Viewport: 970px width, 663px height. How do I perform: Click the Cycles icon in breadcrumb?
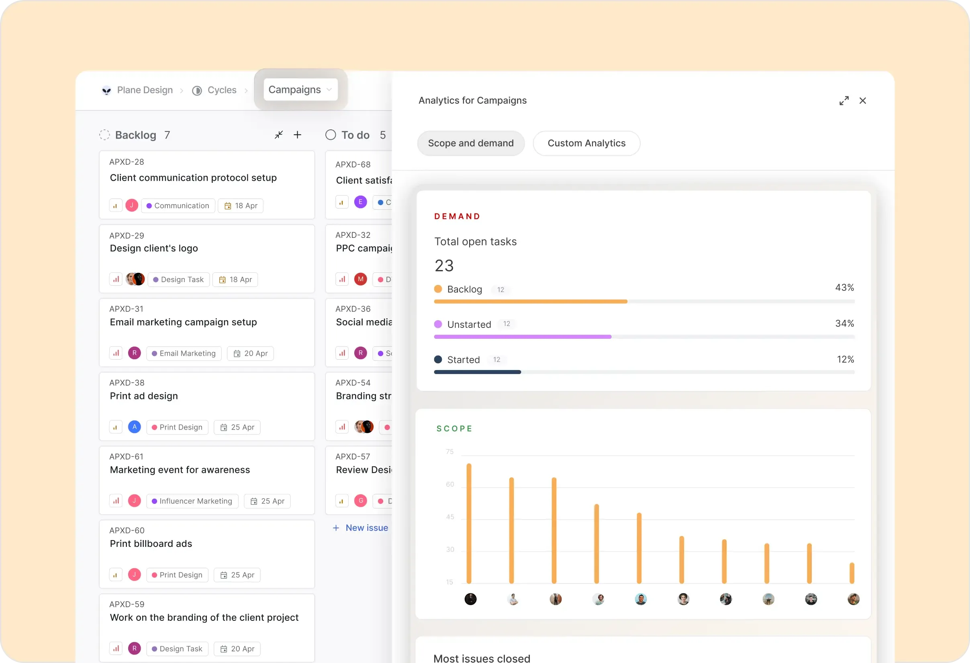(197, 90)
